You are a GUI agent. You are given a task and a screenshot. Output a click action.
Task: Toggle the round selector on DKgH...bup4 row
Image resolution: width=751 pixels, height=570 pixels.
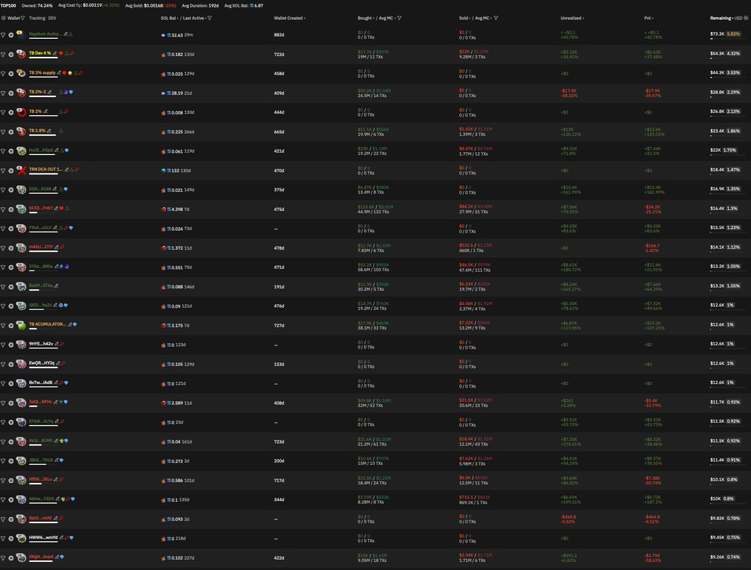(11, 558)
